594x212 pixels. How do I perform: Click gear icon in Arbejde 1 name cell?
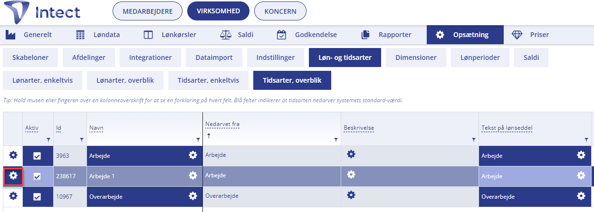tap(192, 175)
